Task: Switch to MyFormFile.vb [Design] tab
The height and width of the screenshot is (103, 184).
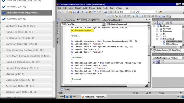Action: [110, 20]
